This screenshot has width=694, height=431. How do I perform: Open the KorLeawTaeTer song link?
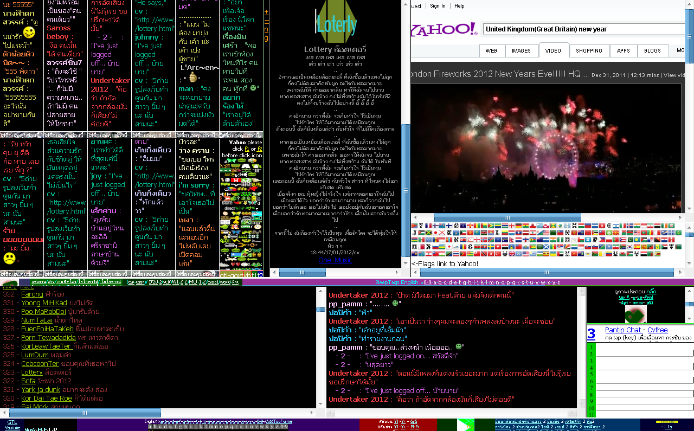tap(47, 346)
